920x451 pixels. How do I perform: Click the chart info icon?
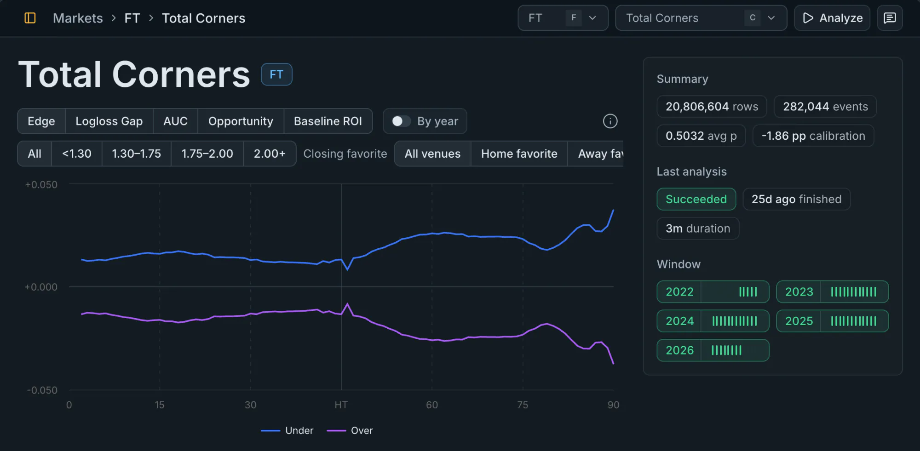click(x=610, y=121)
